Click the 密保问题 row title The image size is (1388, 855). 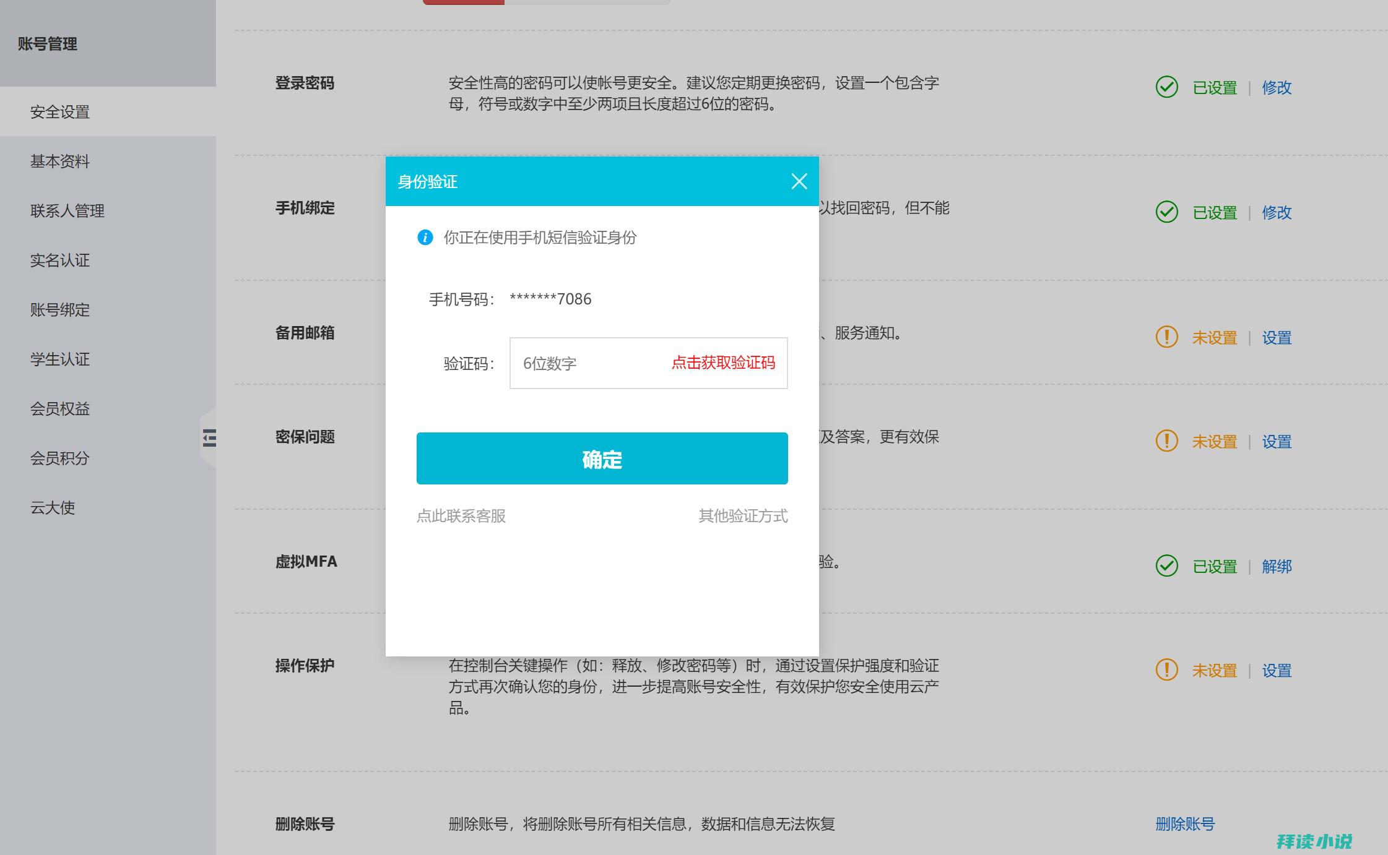pyautogui.click(x=305, y=437)
